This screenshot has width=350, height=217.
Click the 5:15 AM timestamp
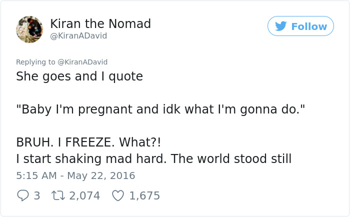[x=35, y=176]
